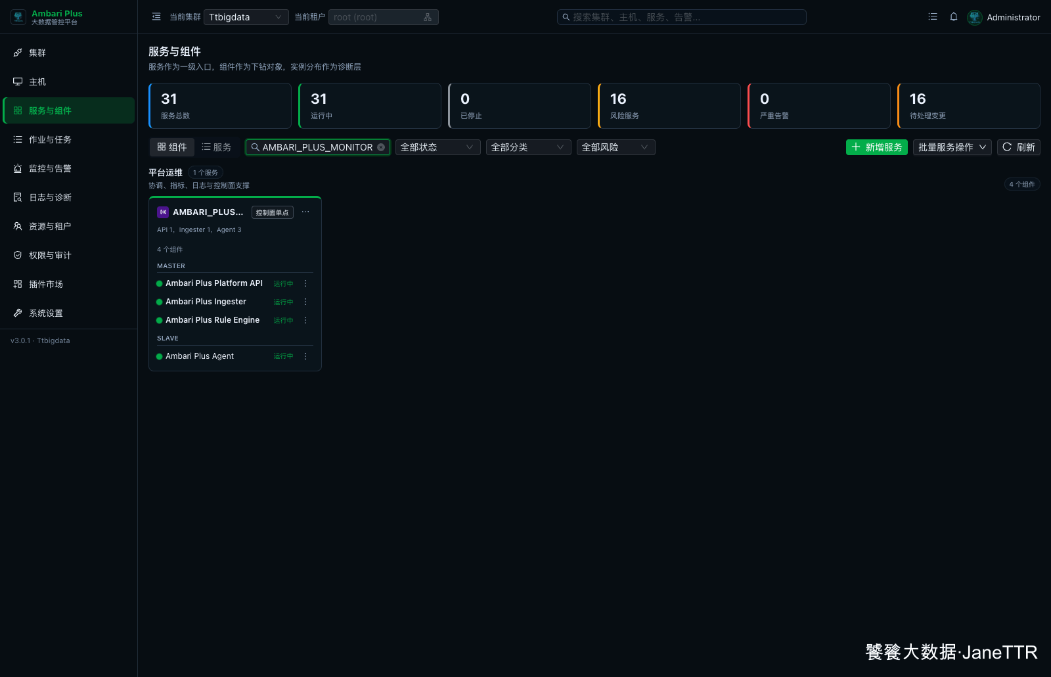Screen dimensions: 1051x677
Task: Click the 刷新 button
Action: point(1019,147)
